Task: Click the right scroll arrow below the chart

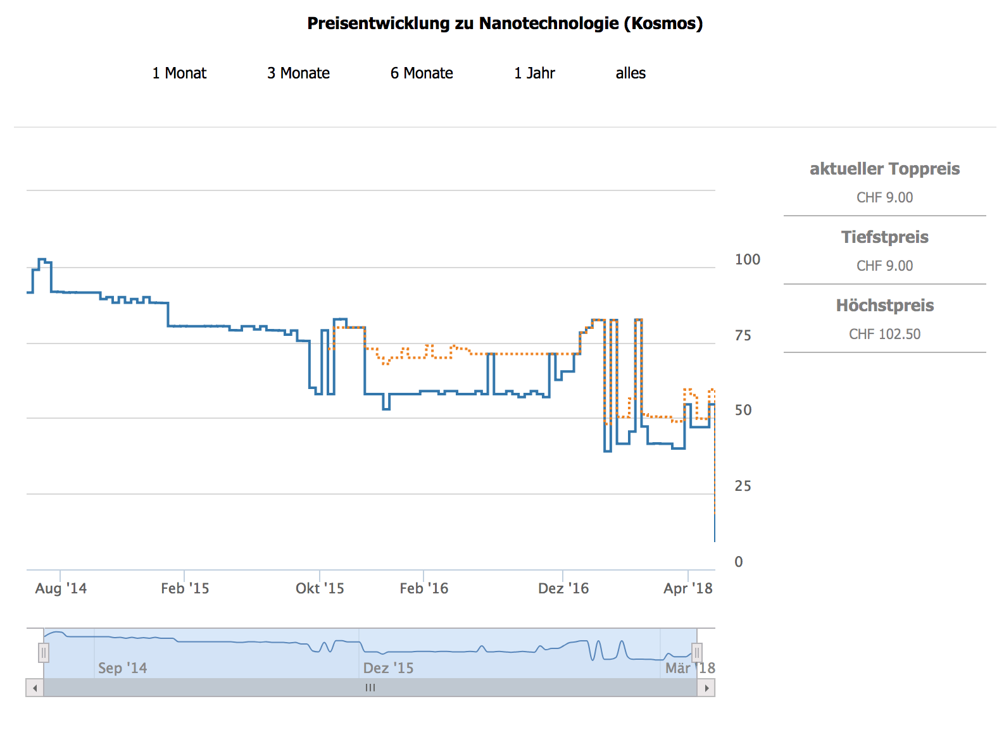Action: 706,688
